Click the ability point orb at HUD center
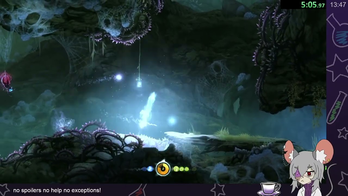 click(x=163, y=169)
